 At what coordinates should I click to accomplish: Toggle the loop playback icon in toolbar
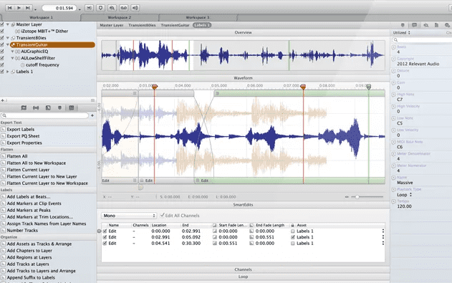click(x=124, y=8)
